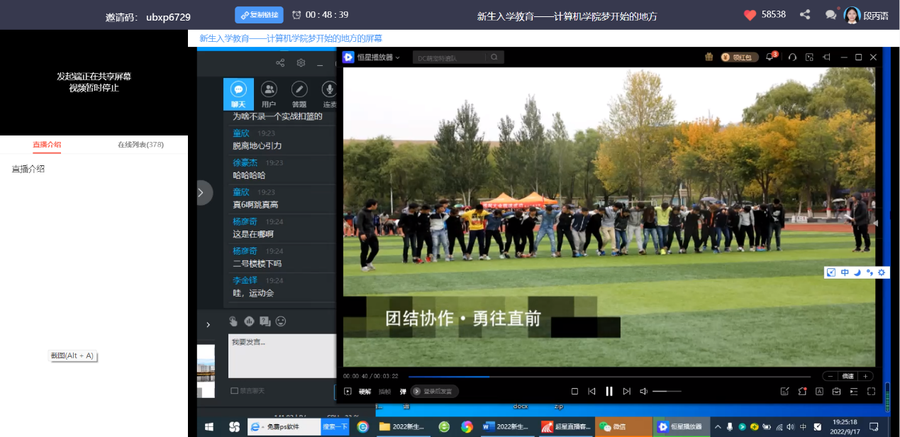The image size is (900, 437).
Task: Mute the player volume speaker icon
Action: (x=643, y=391)
